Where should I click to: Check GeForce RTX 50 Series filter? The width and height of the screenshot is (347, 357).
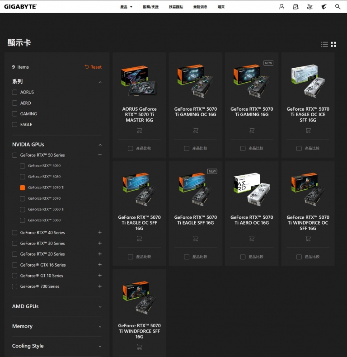coord(14,155)
